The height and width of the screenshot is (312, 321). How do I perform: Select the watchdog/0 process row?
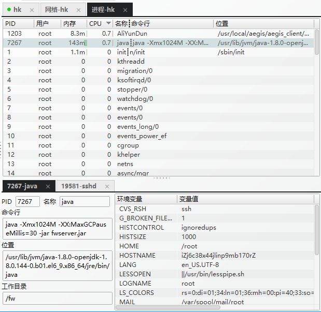(158, 99)
